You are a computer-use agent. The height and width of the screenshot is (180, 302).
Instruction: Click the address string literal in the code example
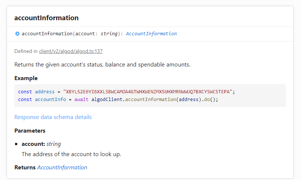(x=148, y=92)
